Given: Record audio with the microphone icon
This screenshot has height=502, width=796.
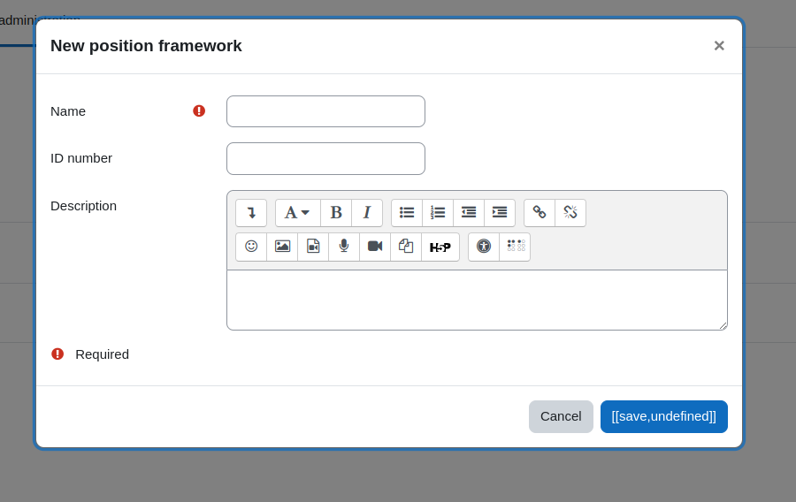Looking at the screenshot, I should coord(344,247).
